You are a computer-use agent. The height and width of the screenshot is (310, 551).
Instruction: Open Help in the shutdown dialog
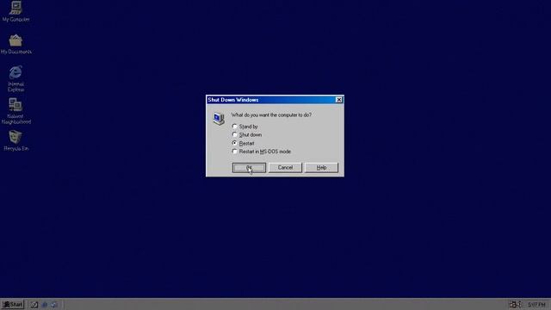pos(321,168)
